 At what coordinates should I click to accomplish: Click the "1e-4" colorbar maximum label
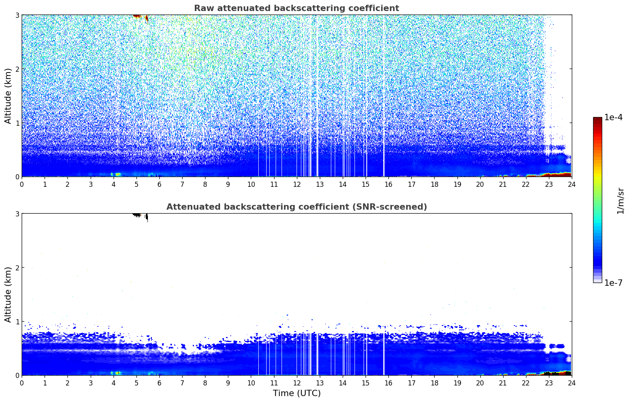[613, 117]
